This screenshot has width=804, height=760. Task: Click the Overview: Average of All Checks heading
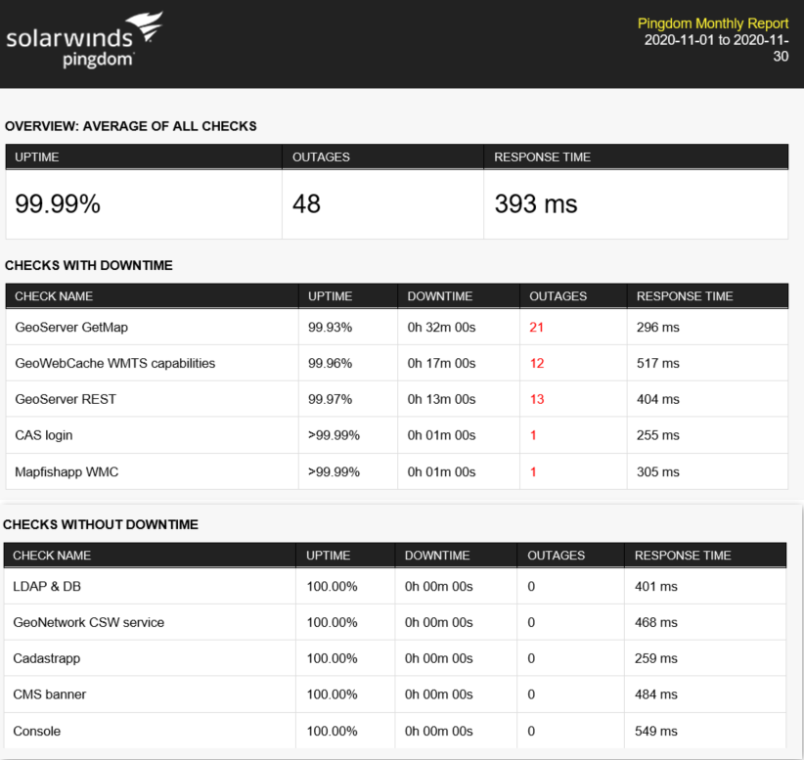coord(131,126)
